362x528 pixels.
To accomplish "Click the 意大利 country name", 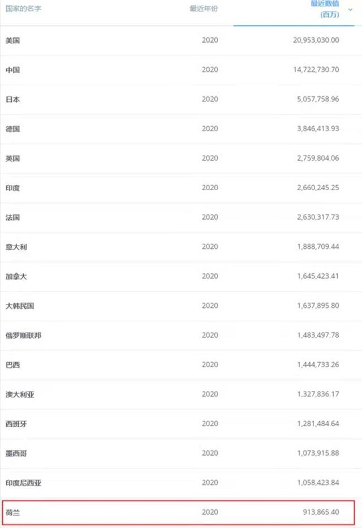I will click(16, 247).
